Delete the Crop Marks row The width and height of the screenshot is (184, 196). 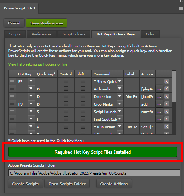pyautogui.click(x=167, y=104)
